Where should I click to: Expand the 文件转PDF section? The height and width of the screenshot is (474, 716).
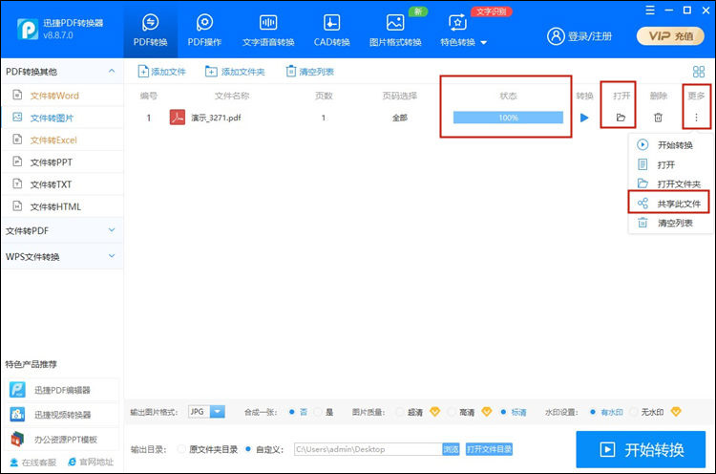[112, 230]
